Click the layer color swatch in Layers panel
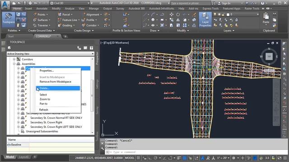Viewport: 289px width, 162px height. pyautogui.click(x=228, y=14)
